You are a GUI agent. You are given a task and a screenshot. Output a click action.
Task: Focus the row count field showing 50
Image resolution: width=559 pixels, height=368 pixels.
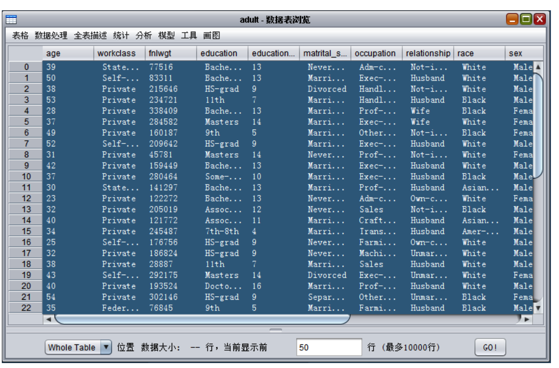(x=329, y=347)
